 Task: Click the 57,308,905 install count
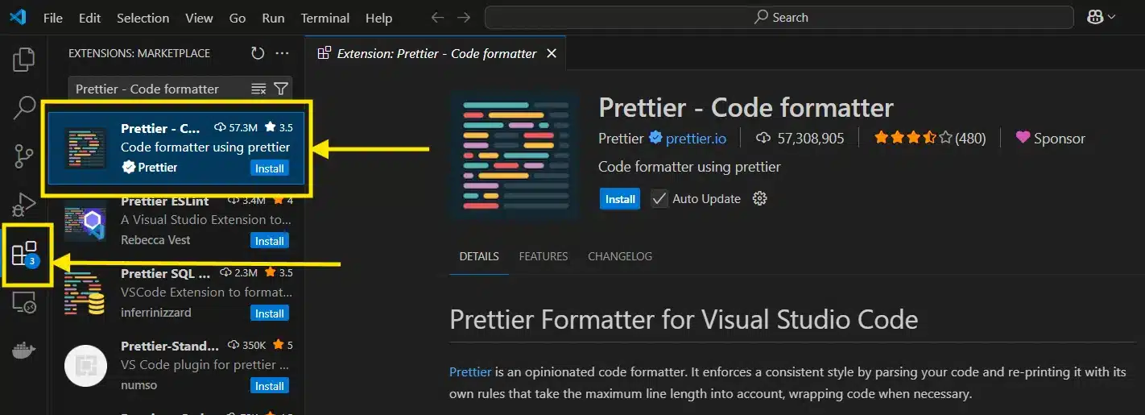click(x=801, y=139)
